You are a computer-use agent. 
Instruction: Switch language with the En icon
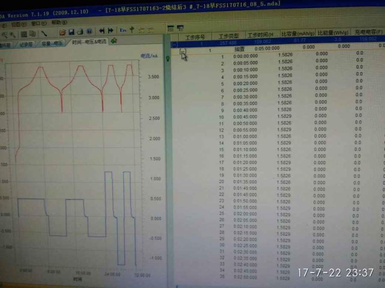[x=123, y=30]
